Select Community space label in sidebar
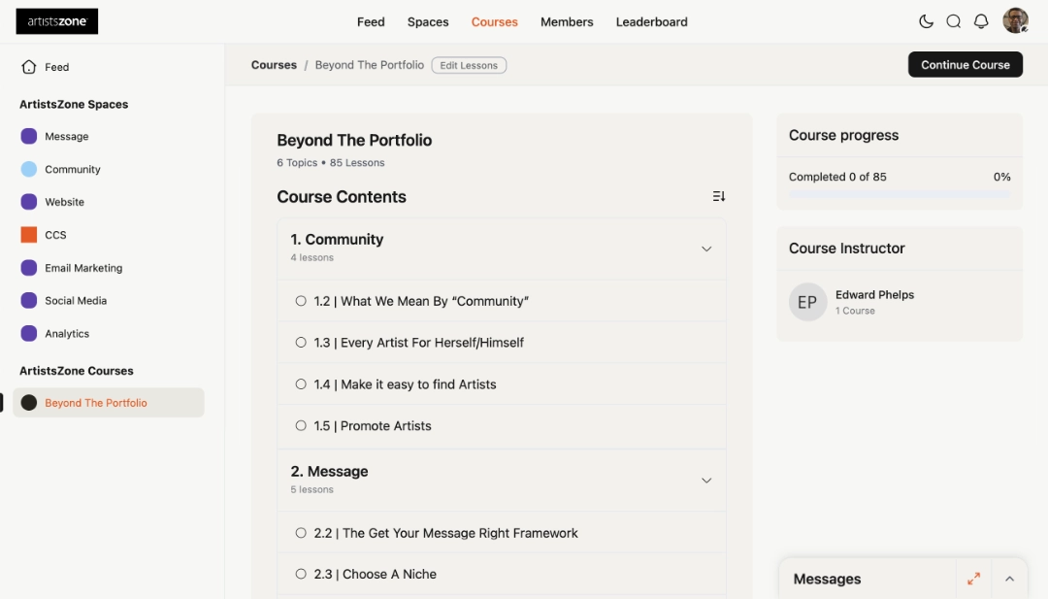 tap(72, 169)
